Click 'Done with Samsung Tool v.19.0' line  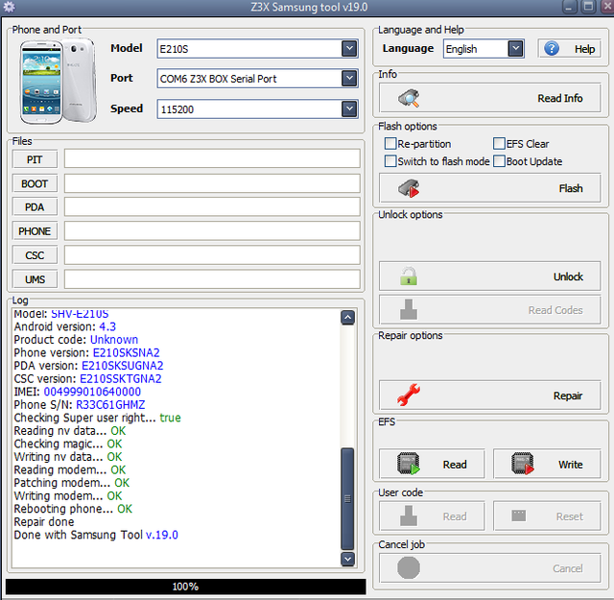point(96,535)
